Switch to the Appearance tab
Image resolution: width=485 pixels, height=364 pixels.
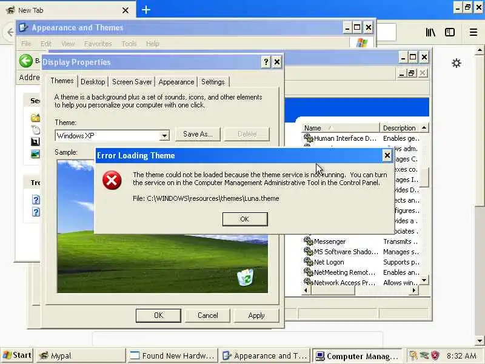[x=176, y=82]
